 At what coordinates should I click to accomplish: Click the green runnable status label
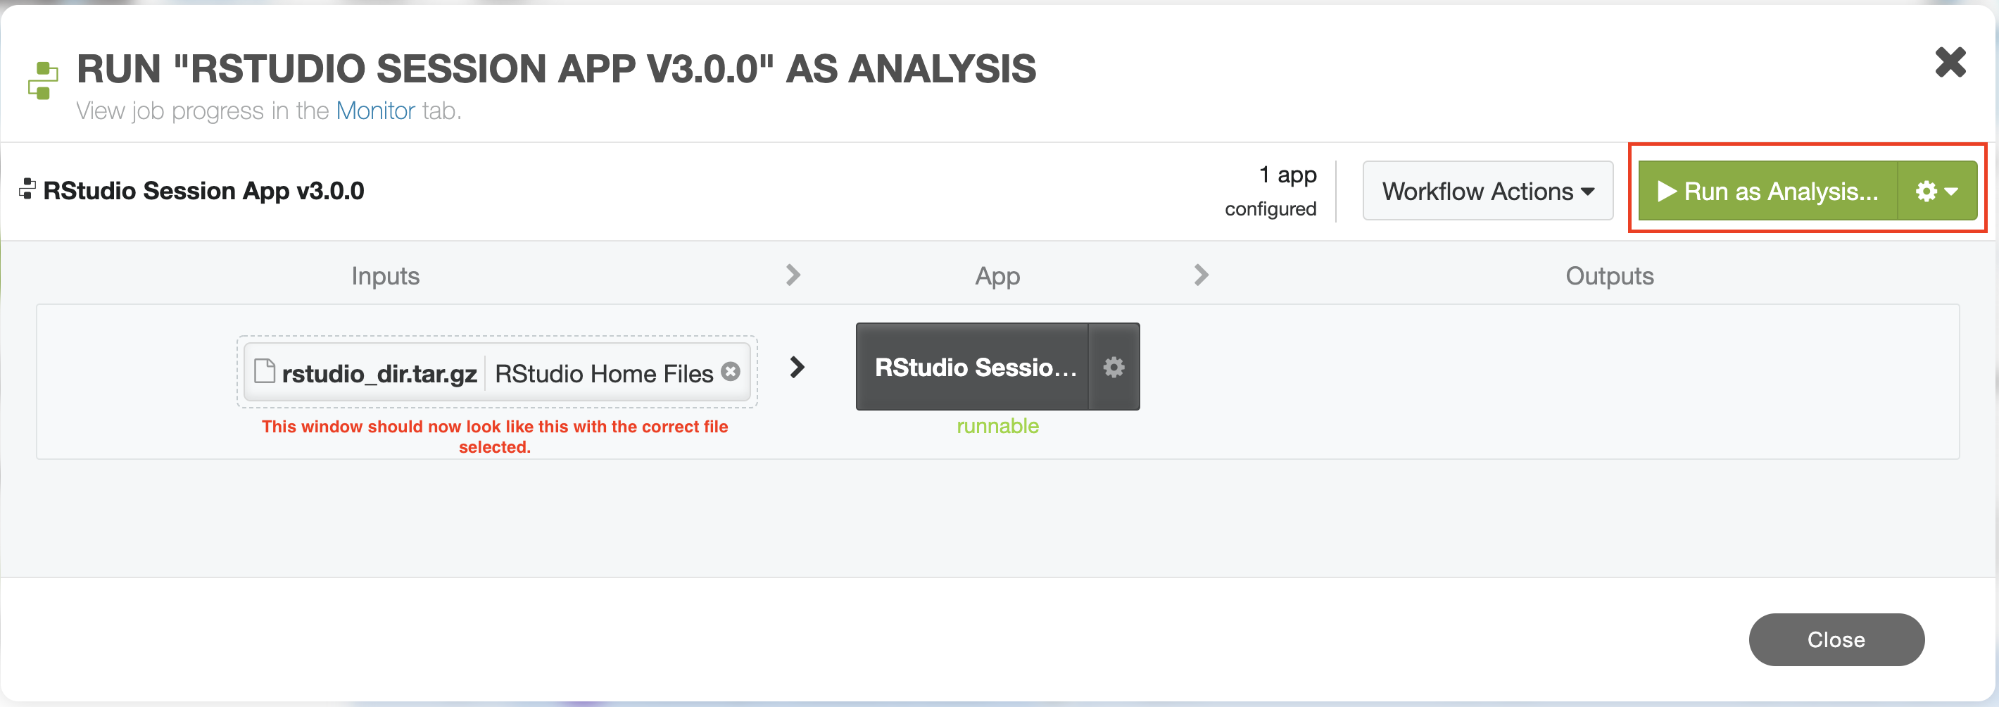(997, 426)
